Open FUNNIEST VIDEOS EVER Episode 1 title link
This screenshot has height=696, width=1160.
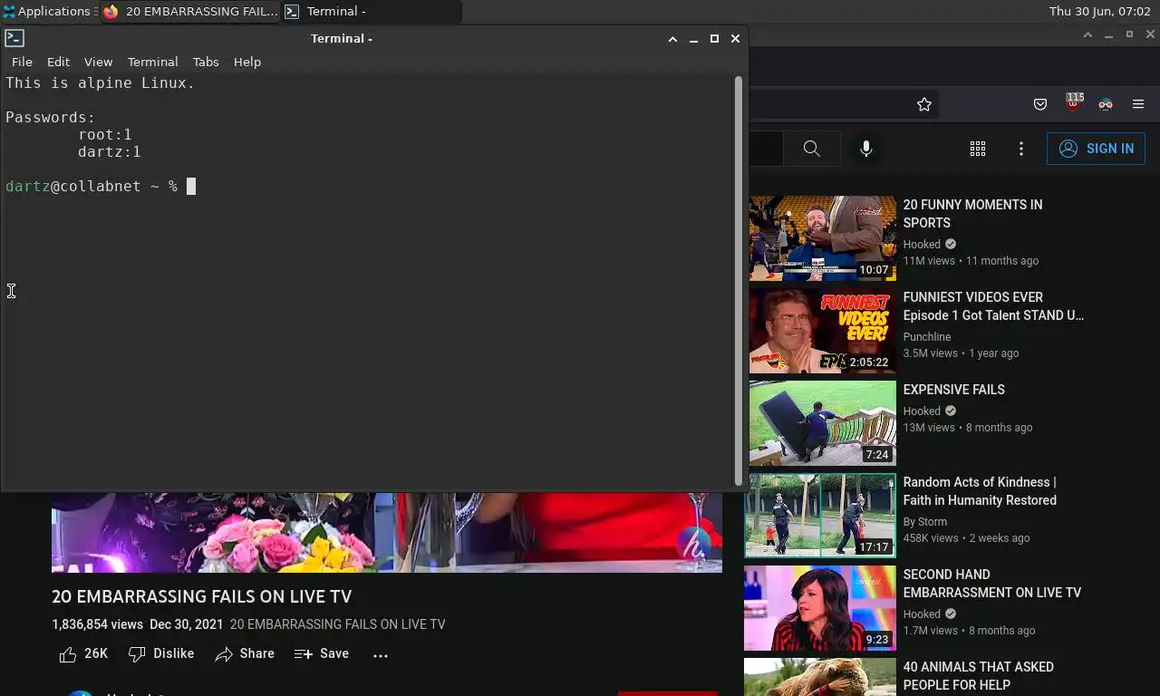pyautogui.click(x=993, y=306)
